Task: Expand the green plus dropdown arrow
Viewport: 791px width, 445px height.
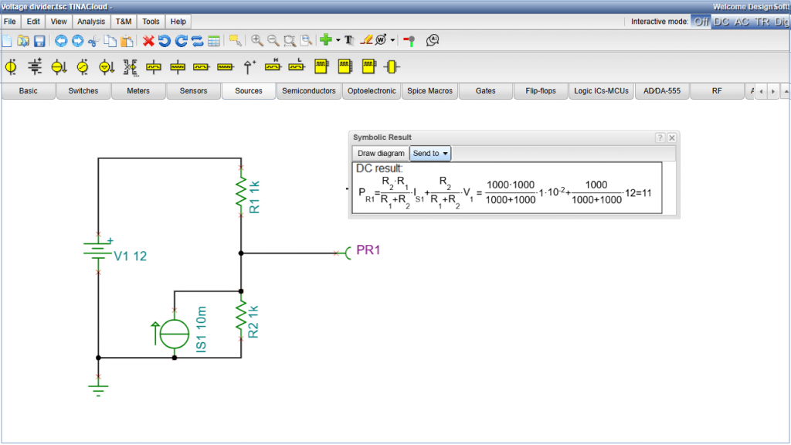Action: tap(338, 41)
